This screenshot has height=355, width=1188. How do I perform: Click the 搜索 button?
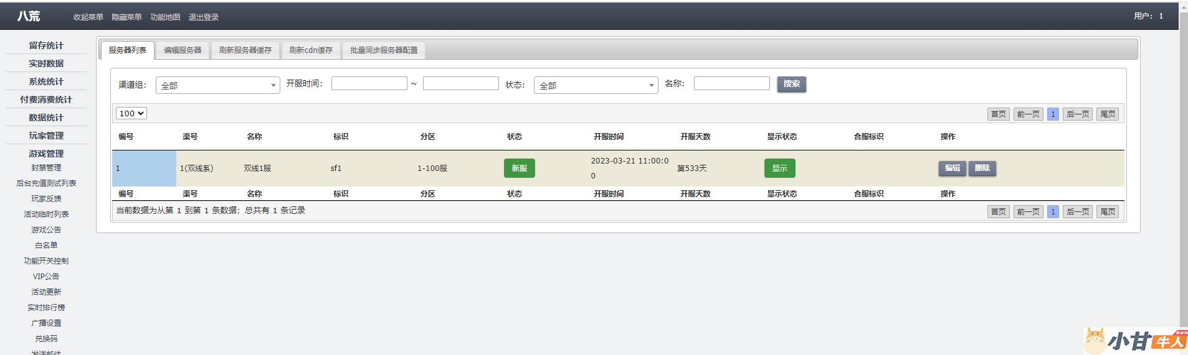coord(791,84)
